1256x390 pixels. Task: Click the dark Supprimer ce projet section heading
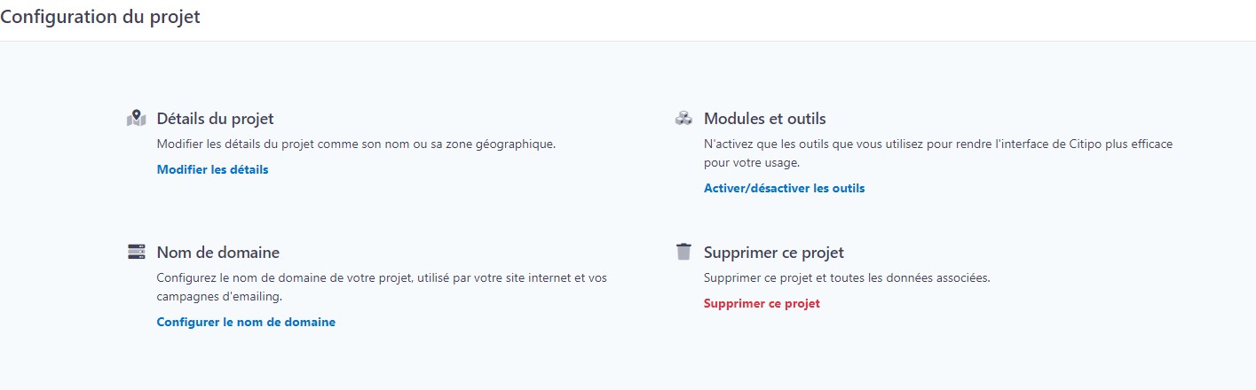(x=773, y=252)
